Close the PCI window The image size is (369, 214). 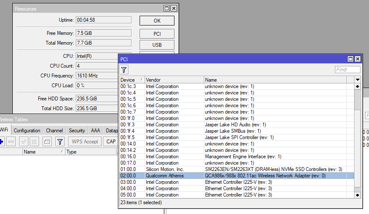coord(358,59)
